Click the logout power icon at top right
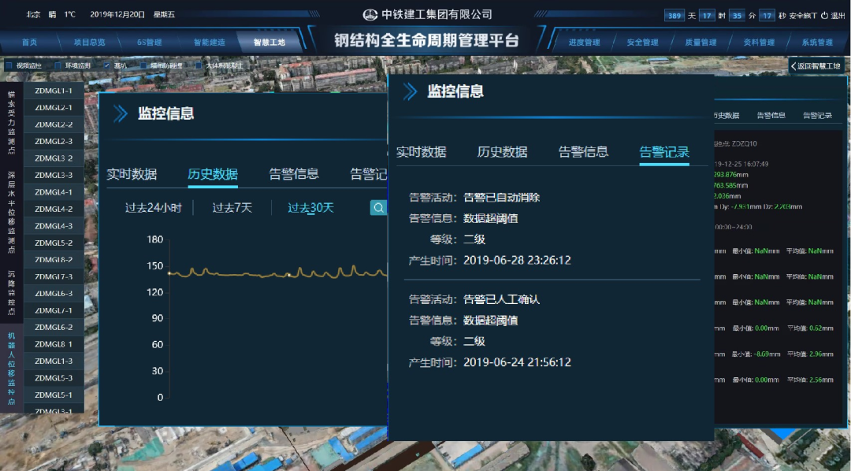Viewport: 851px width, 471px height. click(x=825, y=13)
